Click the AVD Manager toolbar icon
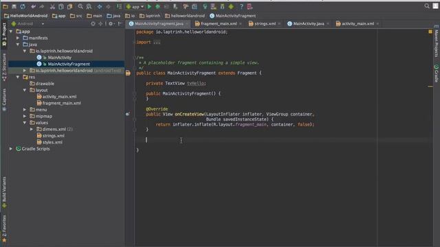Viewport: 440px width, 247px height. click(x=214, y=6)
